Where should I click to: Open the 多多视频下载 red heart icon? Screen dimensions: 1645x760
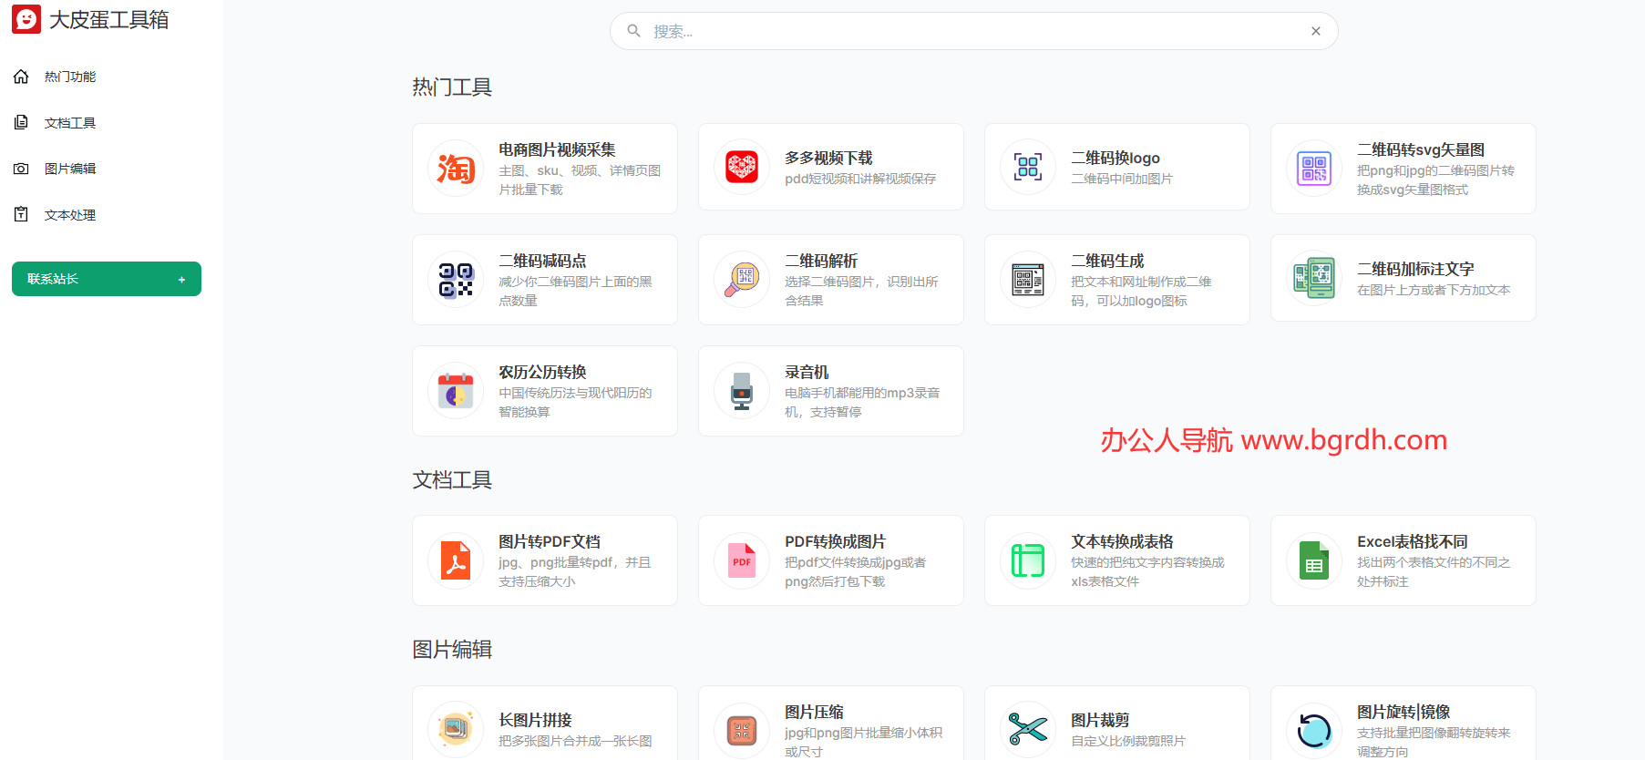(x=742, y=168)
